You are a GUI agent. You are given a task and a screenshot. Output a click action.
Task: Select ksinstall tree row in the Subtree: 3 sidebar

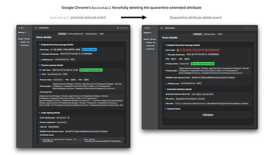coord(24,45)
